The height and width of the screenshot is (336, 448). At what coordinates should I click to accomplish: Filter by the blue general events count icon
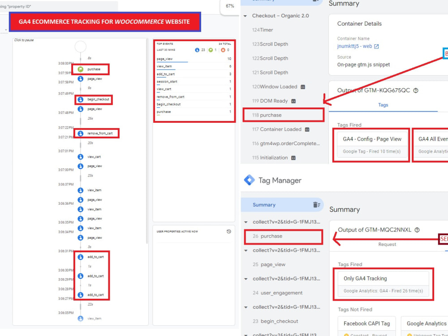tap(197, 50)
